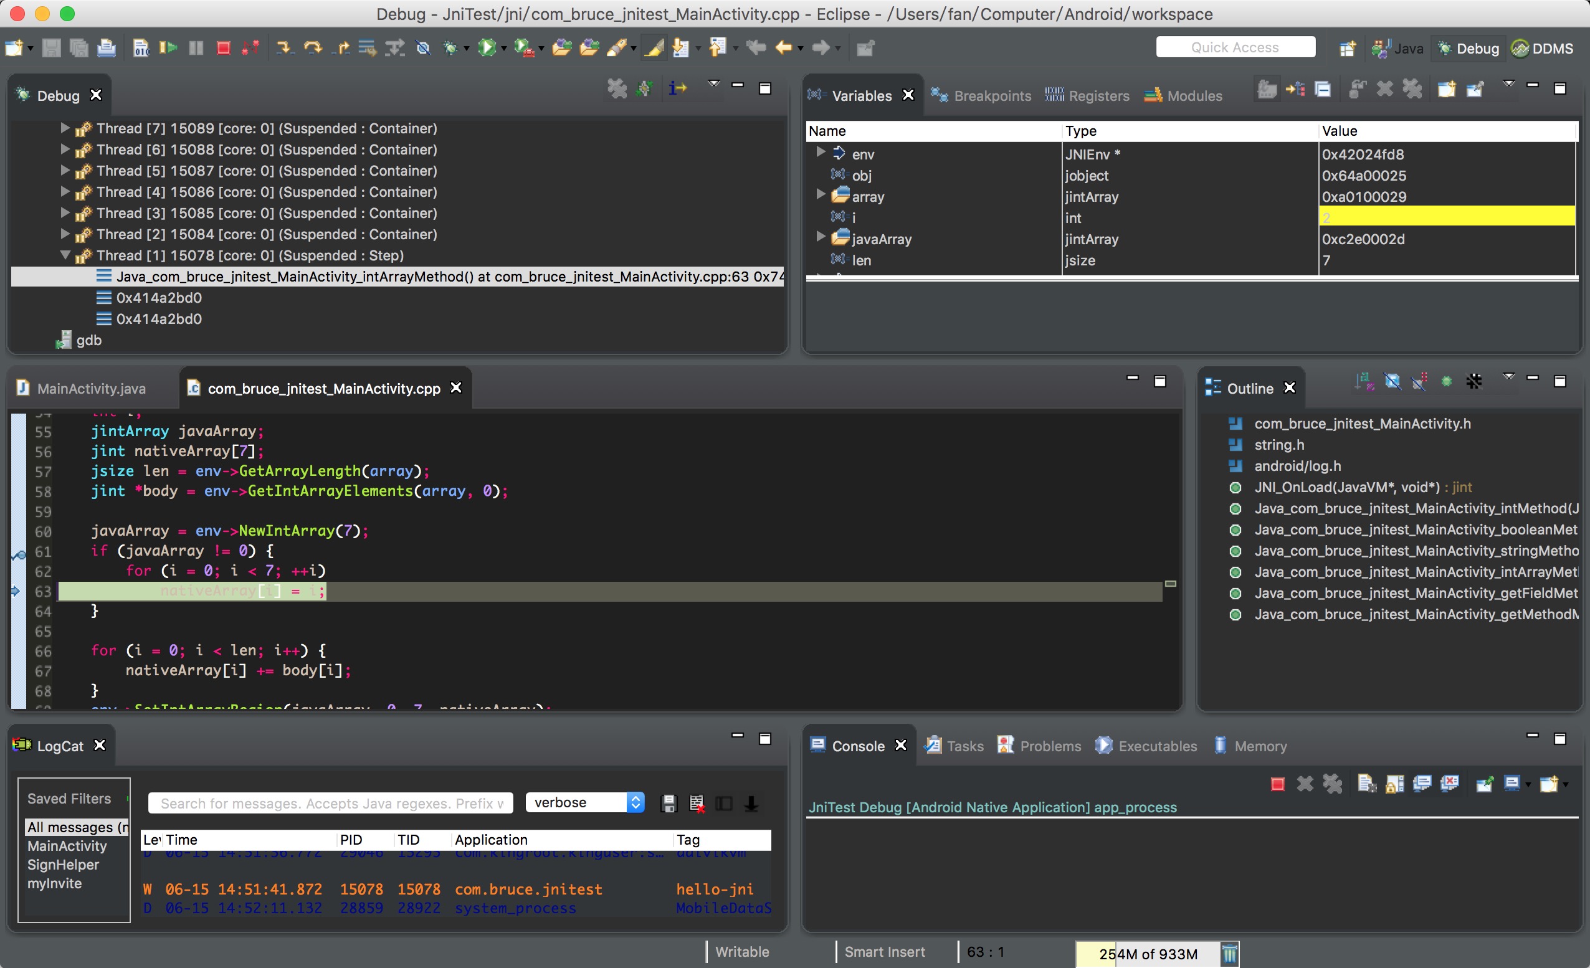Click the red Terminate button in main toolbar

(x=223, y=48)
